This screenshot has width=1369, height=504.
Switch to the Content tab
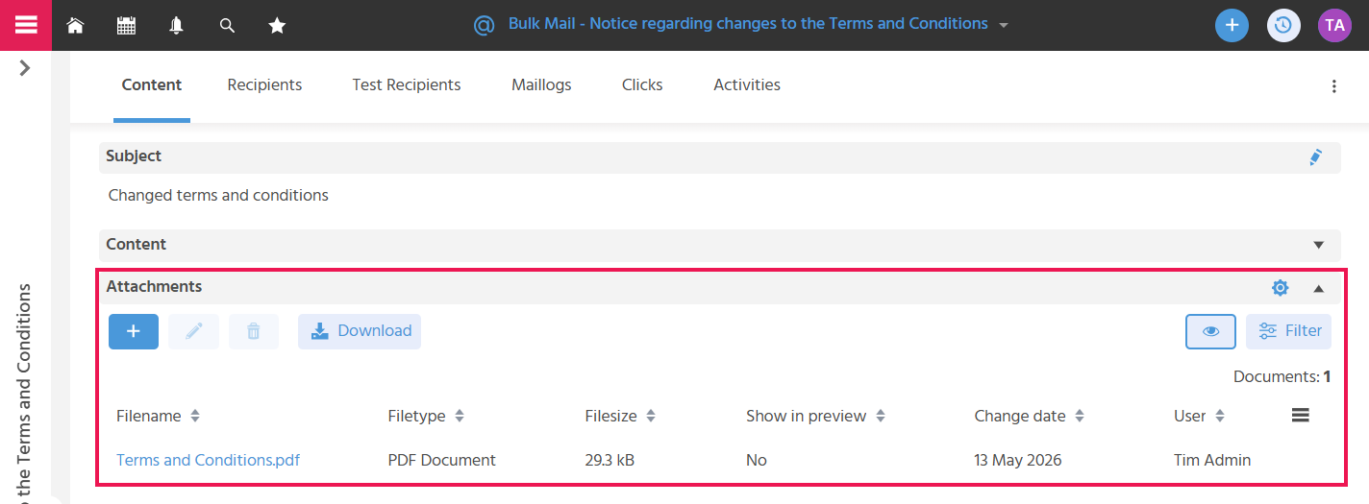[x=152, y=84]
